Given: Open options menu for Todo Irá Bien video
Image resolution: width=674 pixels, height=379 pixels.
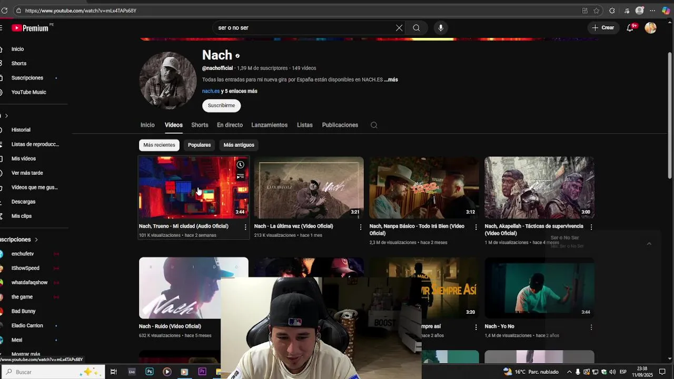Looking at the screenshot, I should [x=476, y=227].
